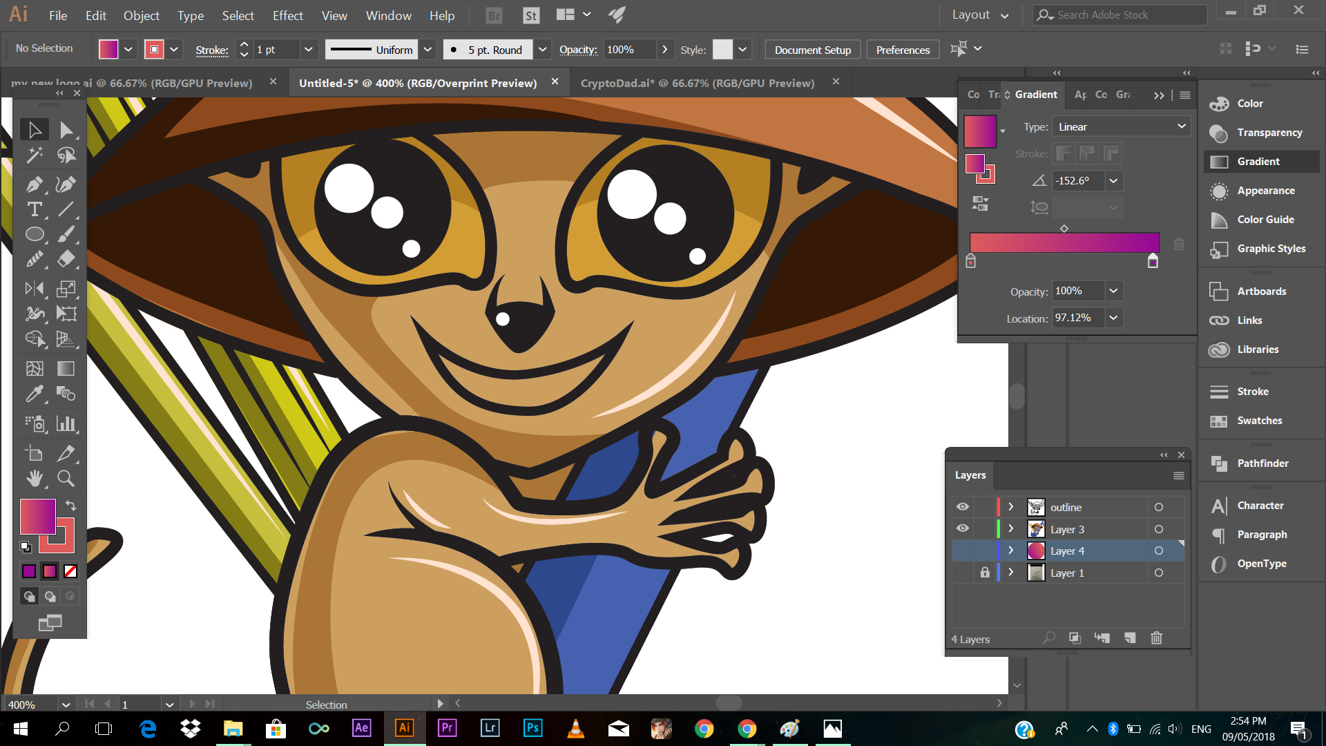Screen dimensions: 1326x746
Task: Show Layer 4 visibility
Action: (x=962, y=551)
